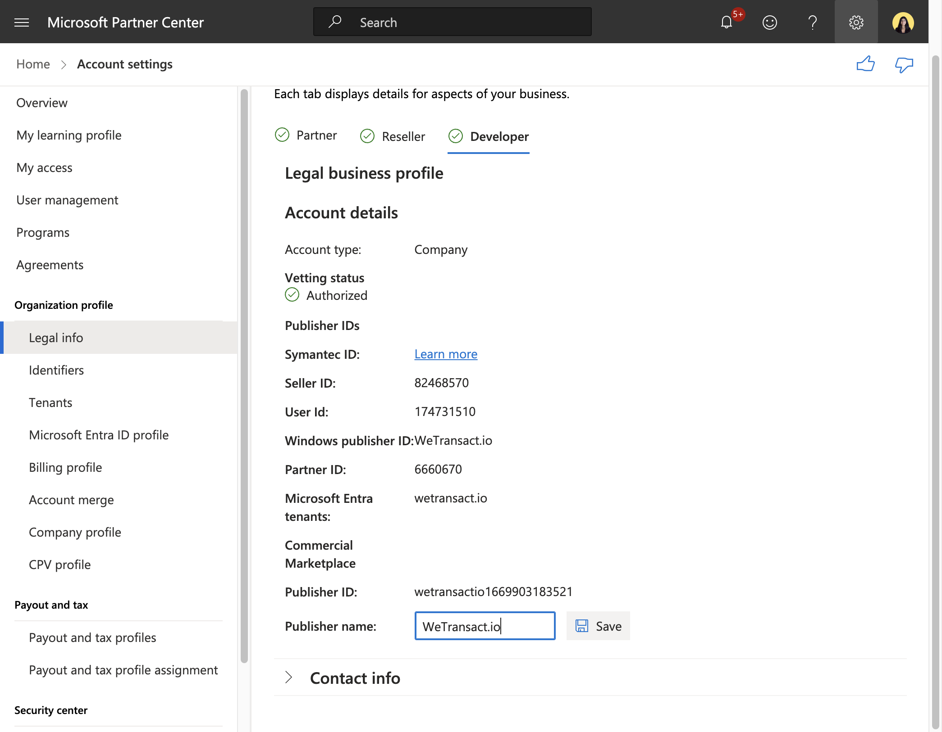This screenshot has height=732, width=942.
Task: Click the Partner ID value 6660670
Action: click(438, 469)
